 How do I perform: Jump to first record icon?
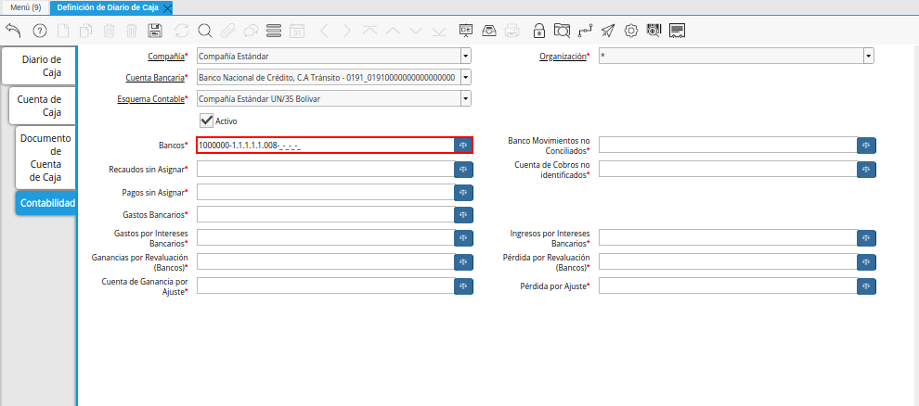click(369, 31)
